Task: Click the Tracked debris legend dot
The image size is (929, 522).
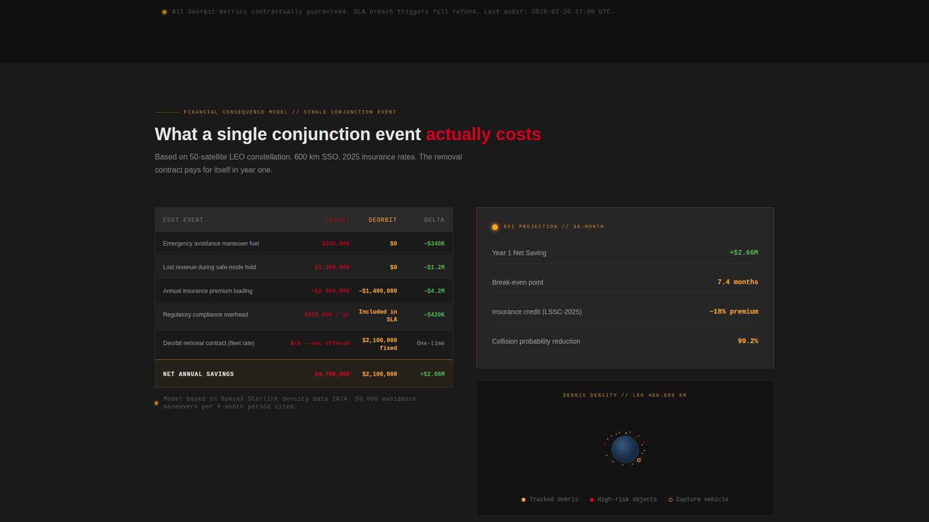Action: point(523,500)
